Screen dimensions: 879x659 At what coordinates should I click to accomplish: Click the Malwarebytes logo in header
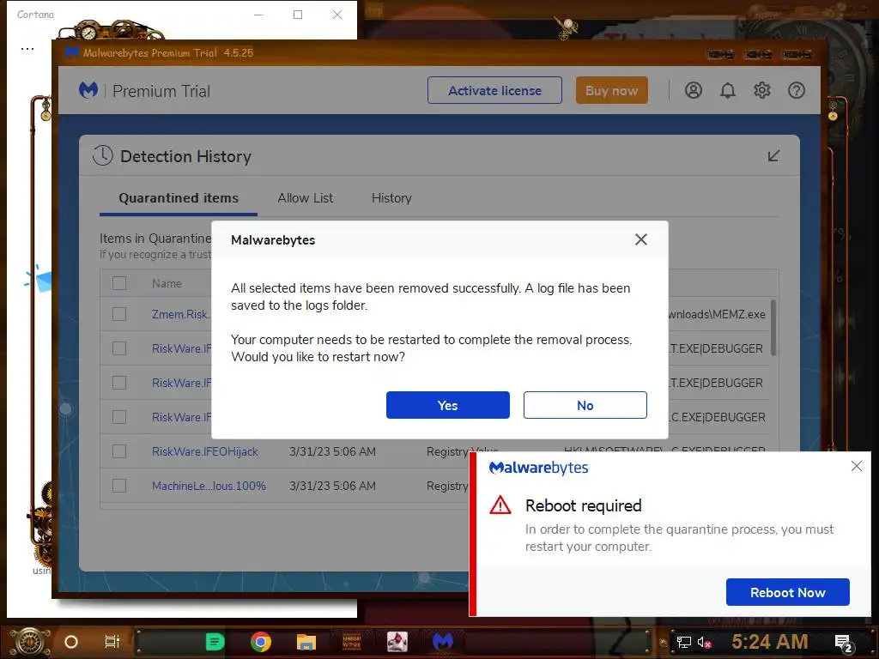click(x=88, y=90)
